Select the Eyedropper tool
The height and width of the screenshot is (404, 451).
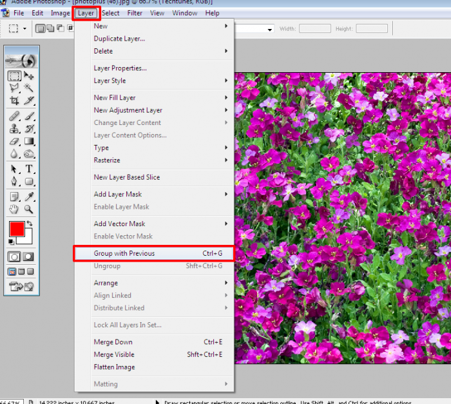[29, 197]
